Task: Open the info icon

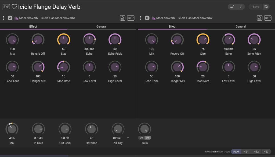Action: [241, 7]
